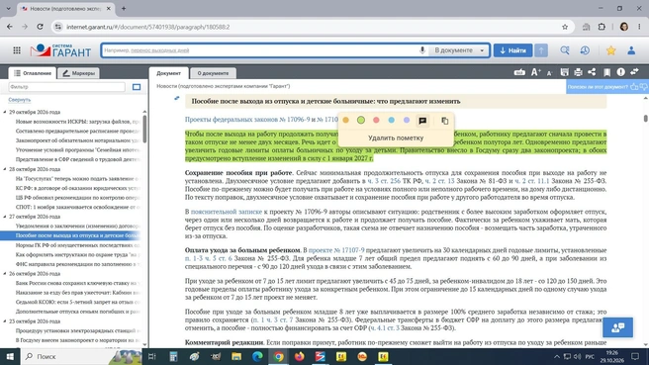Share the document via share icon
Image resolution: width=649 pixels, height=365 pixels.
[x=592, y=72]
